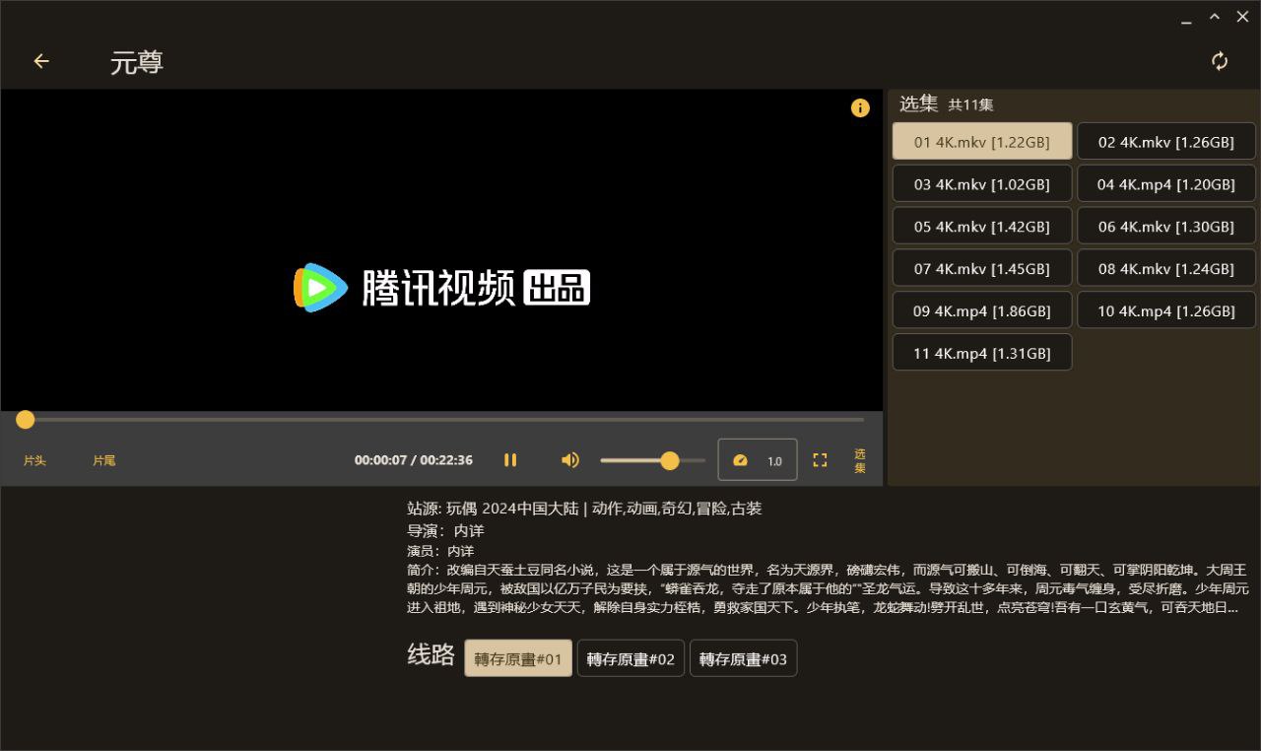Choose episode 07 4K.mkv [1.45GB]
Image resolution: width=1261 pixels, height=751 pixels.
click(982, 269)
